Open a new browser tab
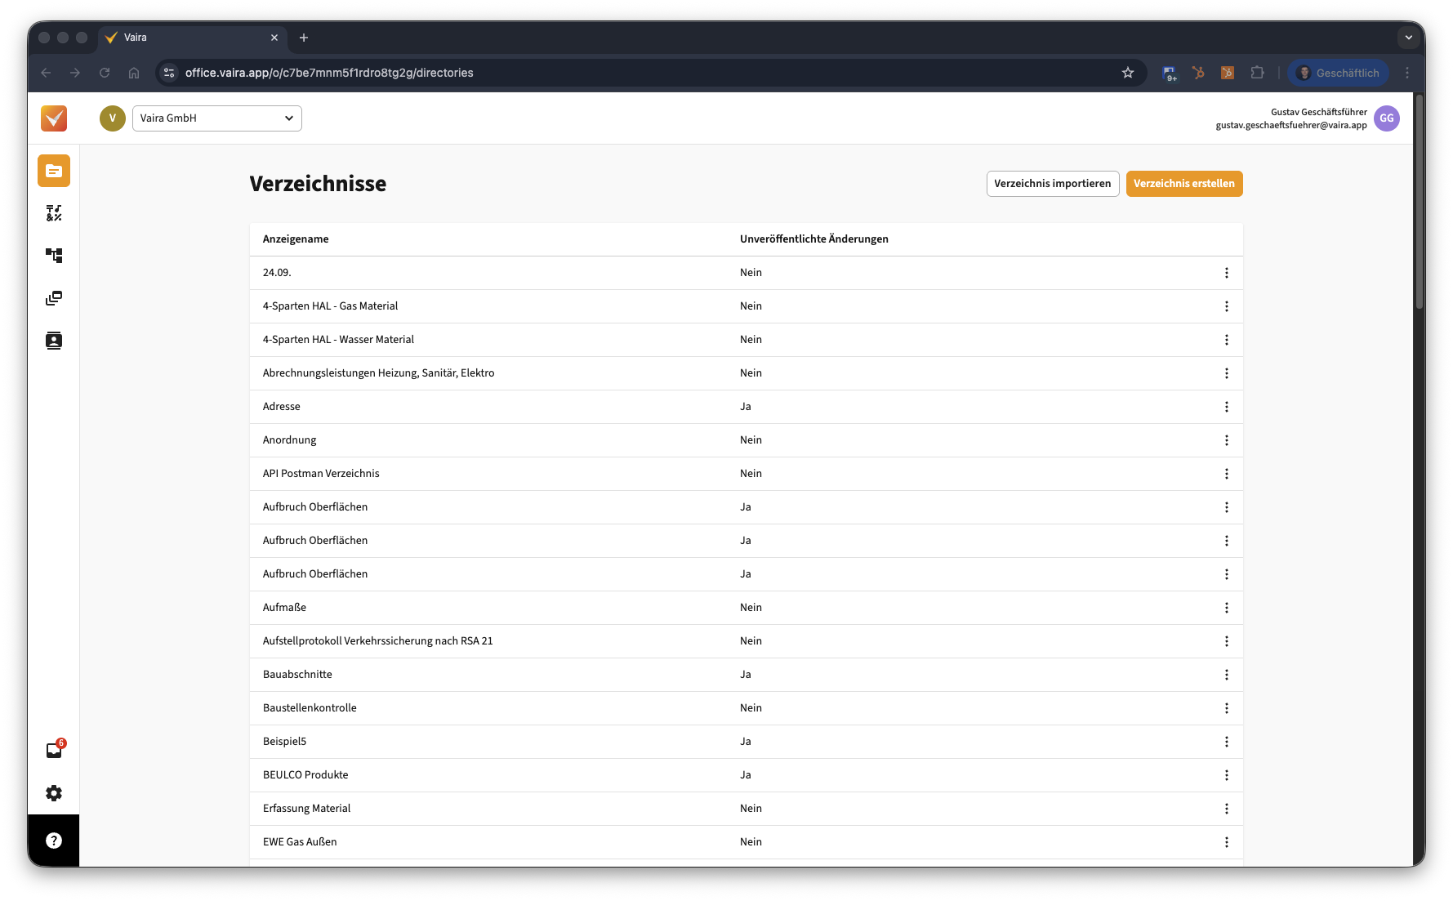This screenshot has height=901, width=1453. point(304,38)
